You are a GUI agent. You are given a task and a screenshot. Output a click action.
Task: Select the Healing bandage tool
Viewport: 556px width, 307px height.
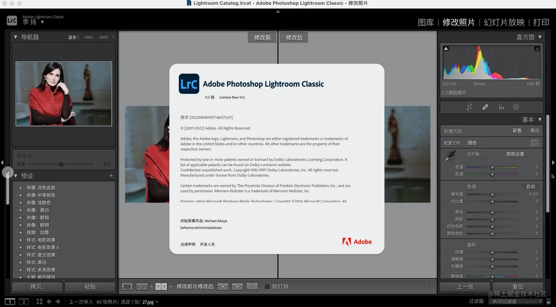[x=485, y=107]
